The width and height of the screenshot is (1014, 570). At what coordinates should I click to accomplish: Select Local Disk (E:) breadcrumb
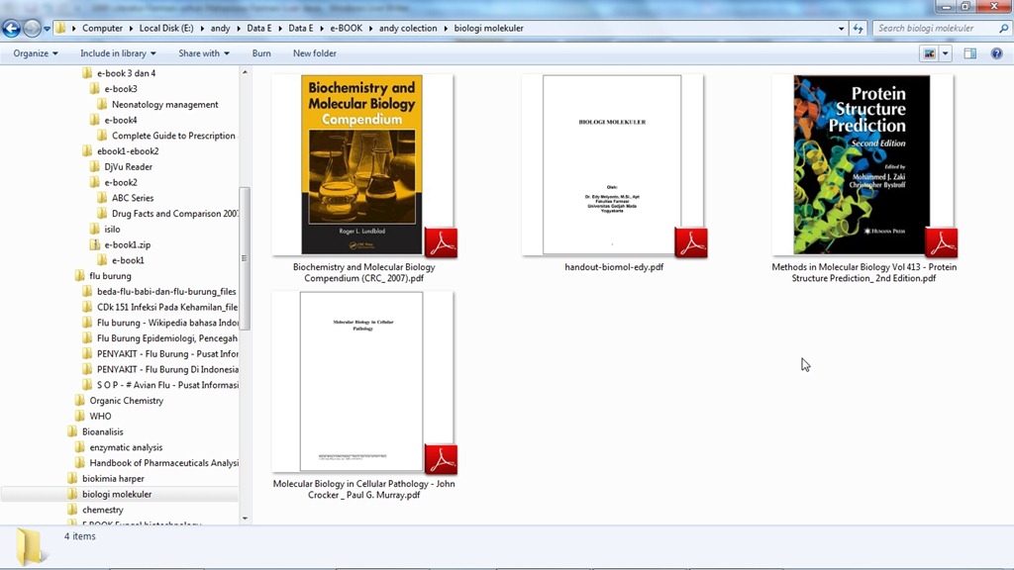tap(166, 29)
